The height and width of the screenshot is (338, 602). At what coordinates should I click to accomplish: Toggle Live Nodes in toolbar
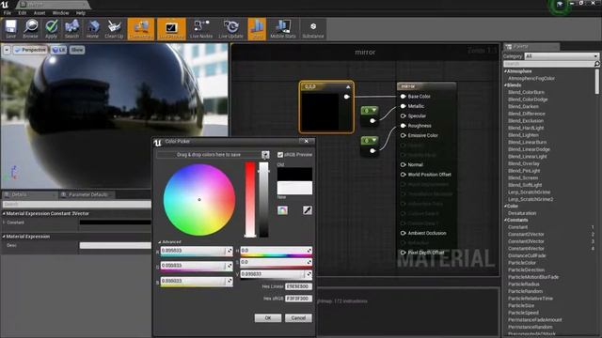pos(201,29)
